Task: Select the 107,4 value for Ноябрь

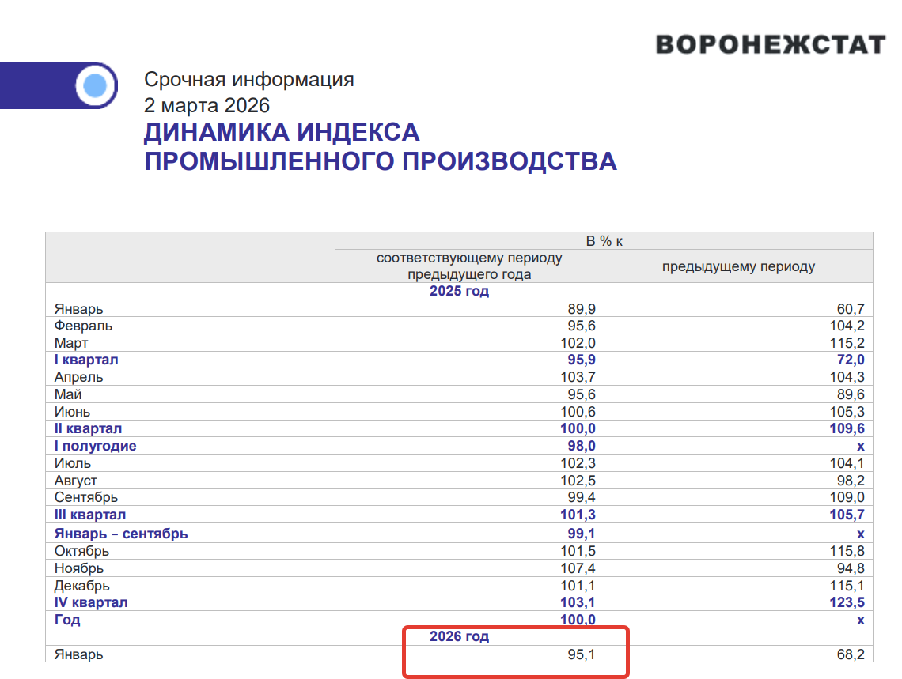Action: tap(578, 568)
